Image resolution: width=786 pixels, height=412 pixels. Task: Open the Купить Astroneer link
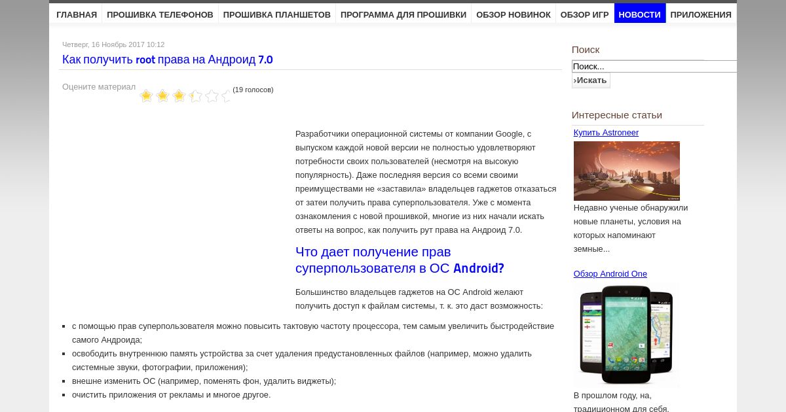(606, 133)
